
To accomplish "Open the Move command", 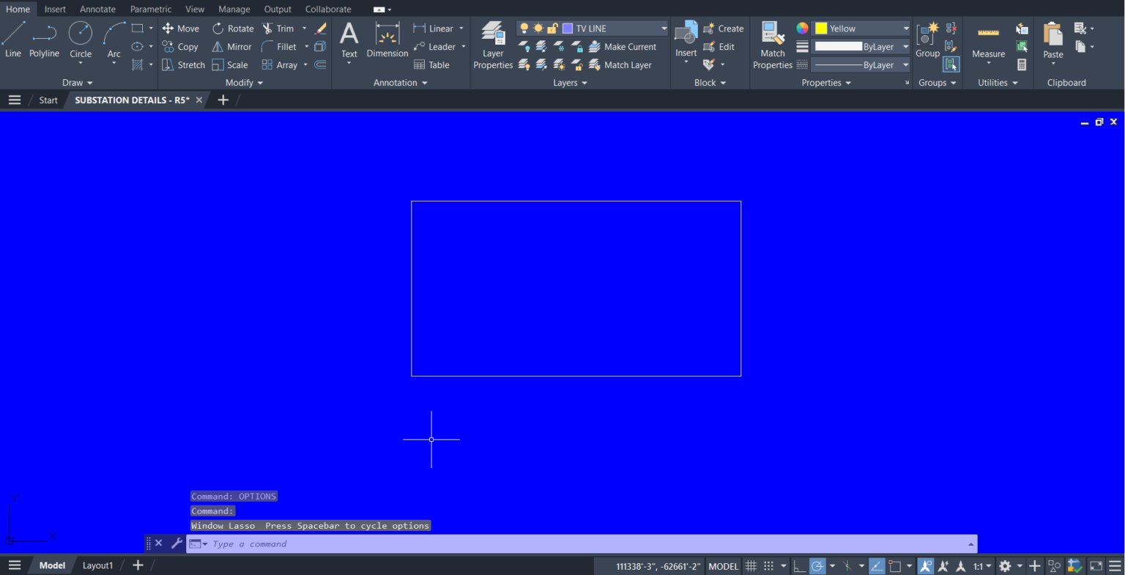I will pos(181,28).
